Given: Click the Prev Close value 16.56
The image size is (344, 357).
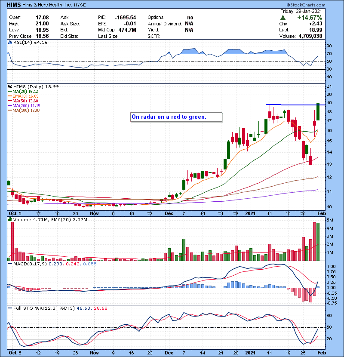Looking at the screenshot, I should (x=42, y=36).
